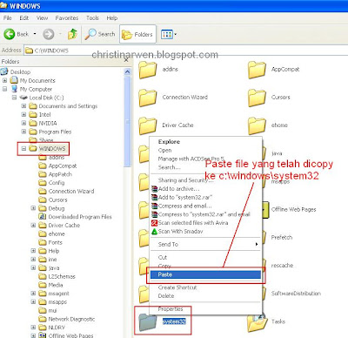Choose Create Shortcut in context menu
Image resolution: width=348 pixels, height=338 pixels.
[206, 287]
